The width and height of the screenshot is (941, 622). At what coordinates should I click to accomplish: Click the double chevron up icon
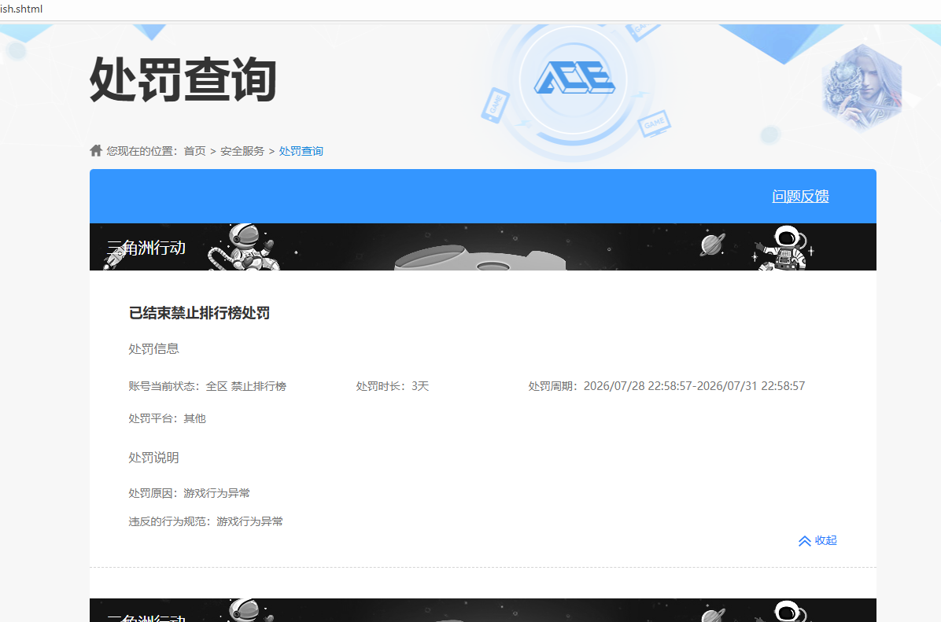click(x=805, y=541)
